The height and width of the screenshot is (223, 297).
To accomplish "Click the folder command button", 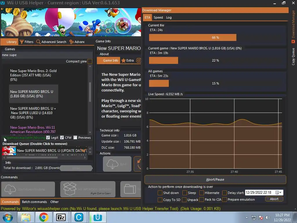I will [131, 189].
